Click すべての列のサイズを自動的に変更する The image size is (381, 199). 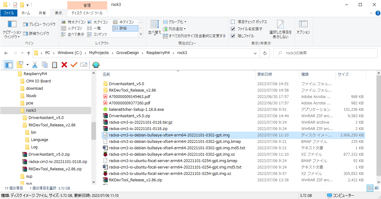194,36
